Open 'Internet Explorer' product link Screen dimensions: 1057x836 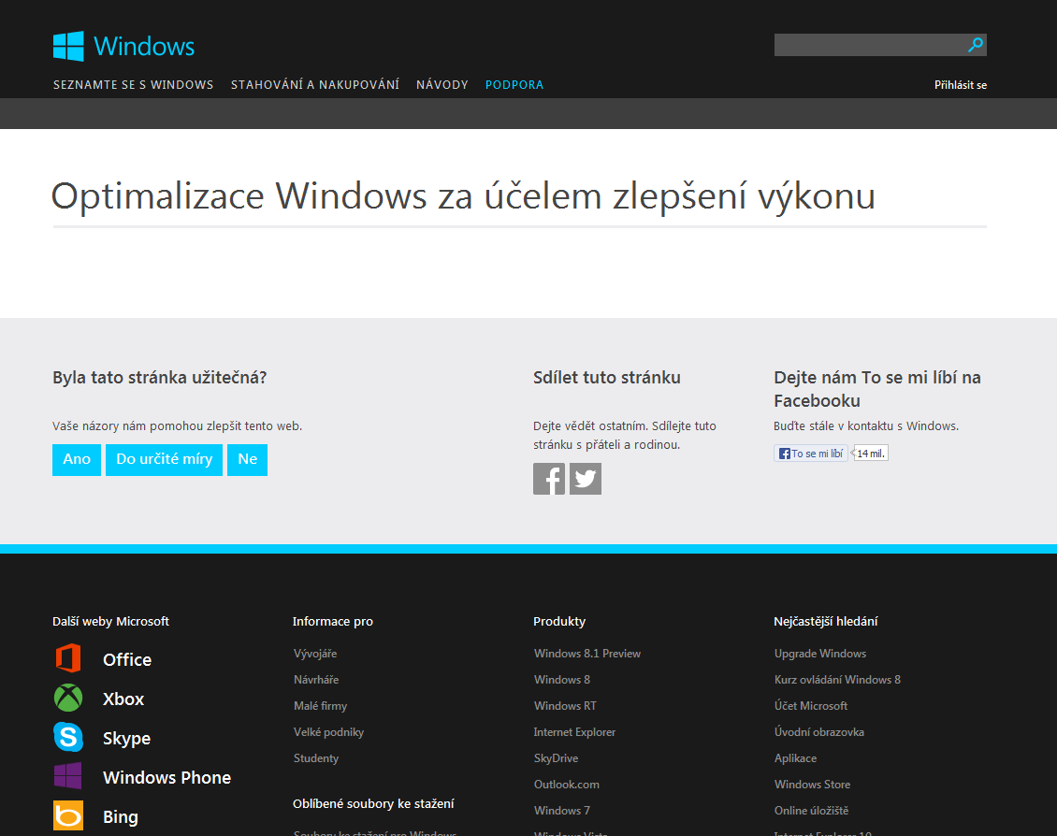point(574,732)
